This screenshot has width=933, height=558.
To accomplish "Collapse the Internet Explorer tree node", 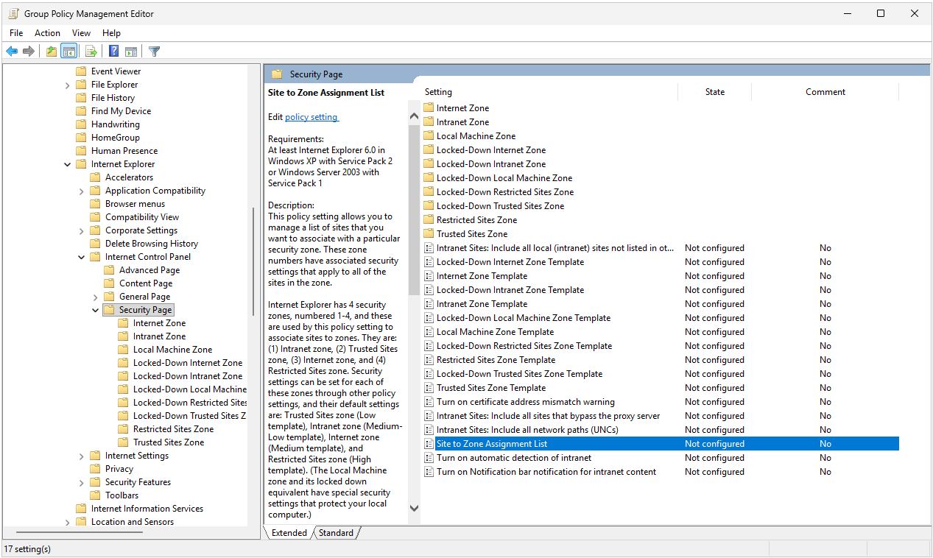I will coord(68,164).
